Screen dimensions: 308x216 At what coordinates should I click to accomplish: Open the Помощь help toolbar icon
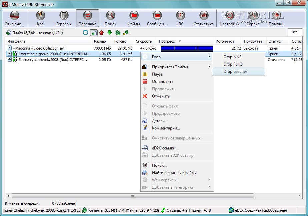pos(276,16)
